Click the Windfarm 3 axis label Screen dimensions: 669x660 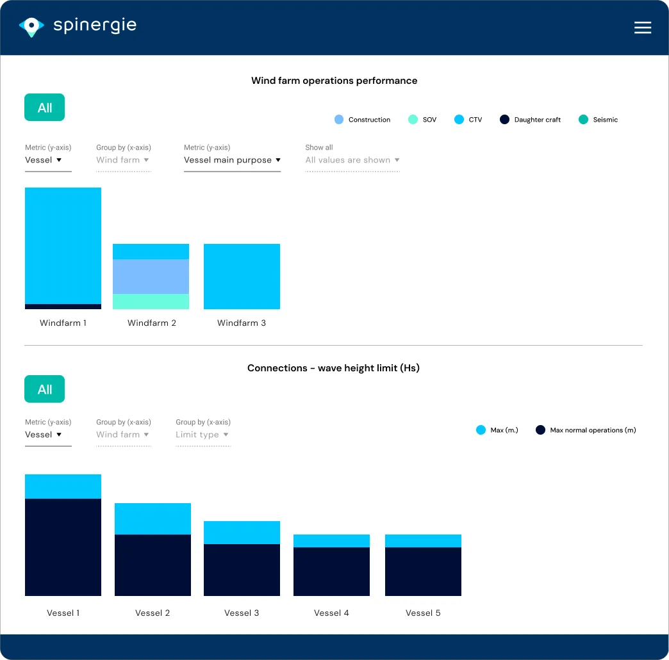(x=242, y=323)
